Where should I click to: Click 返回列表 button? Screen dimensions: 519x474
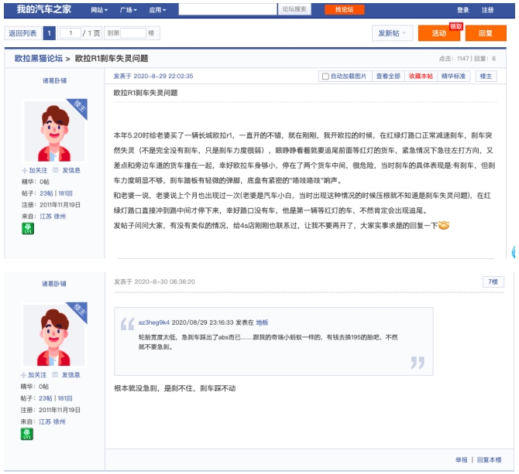pyautogui.click(x=22, y=33)
